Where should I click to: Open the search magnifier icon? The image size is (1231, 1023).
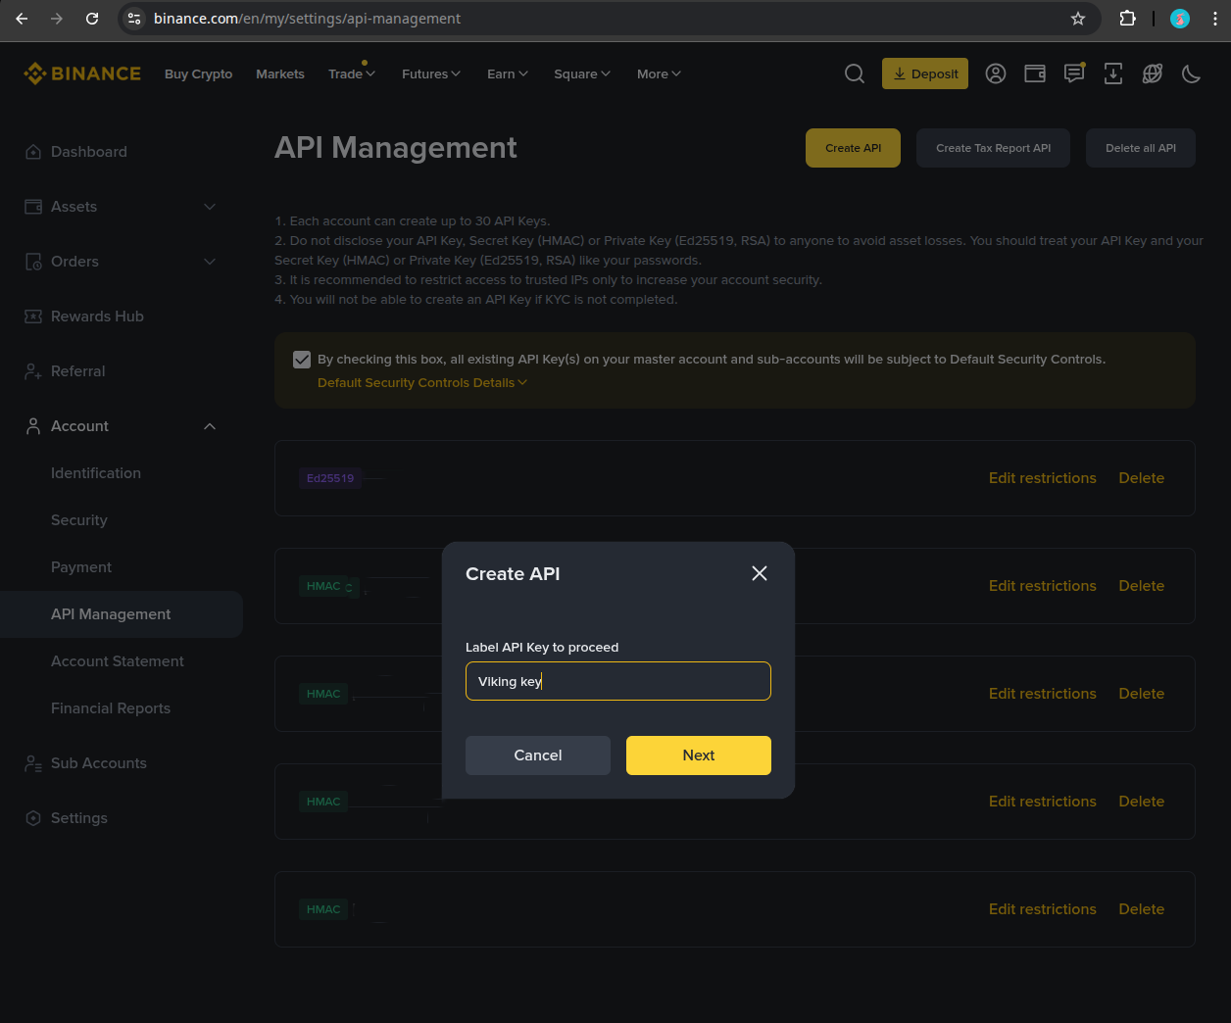coord(855,73)
